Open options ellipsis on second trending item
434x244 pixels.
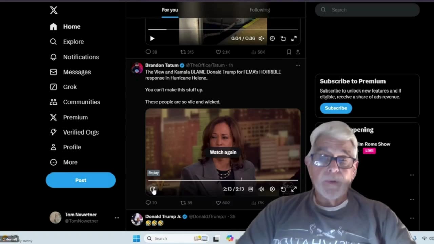pyautogui.click(x=412, y=199)
